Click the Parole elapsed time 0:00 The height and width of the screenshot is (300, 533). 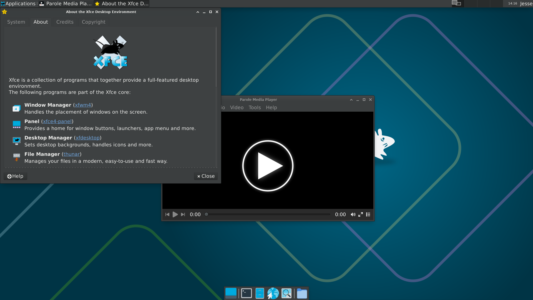coord(195,214)
